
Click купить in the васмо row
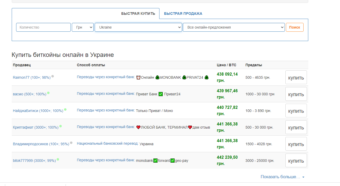(296, 94)
